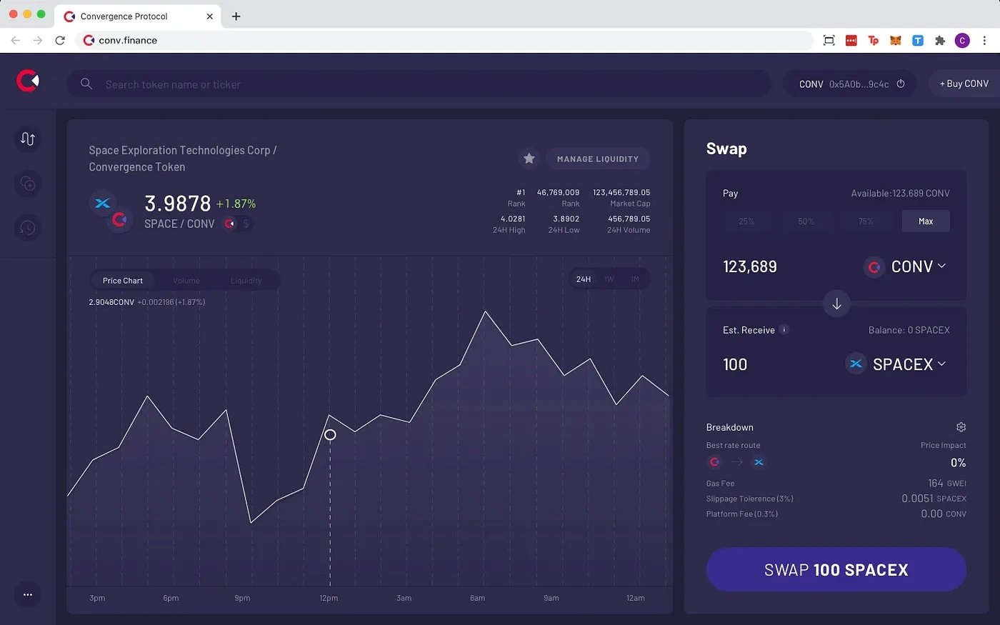Click the Manage Liquidity button
Viewport: 1000px width, 625px height.
598,159
